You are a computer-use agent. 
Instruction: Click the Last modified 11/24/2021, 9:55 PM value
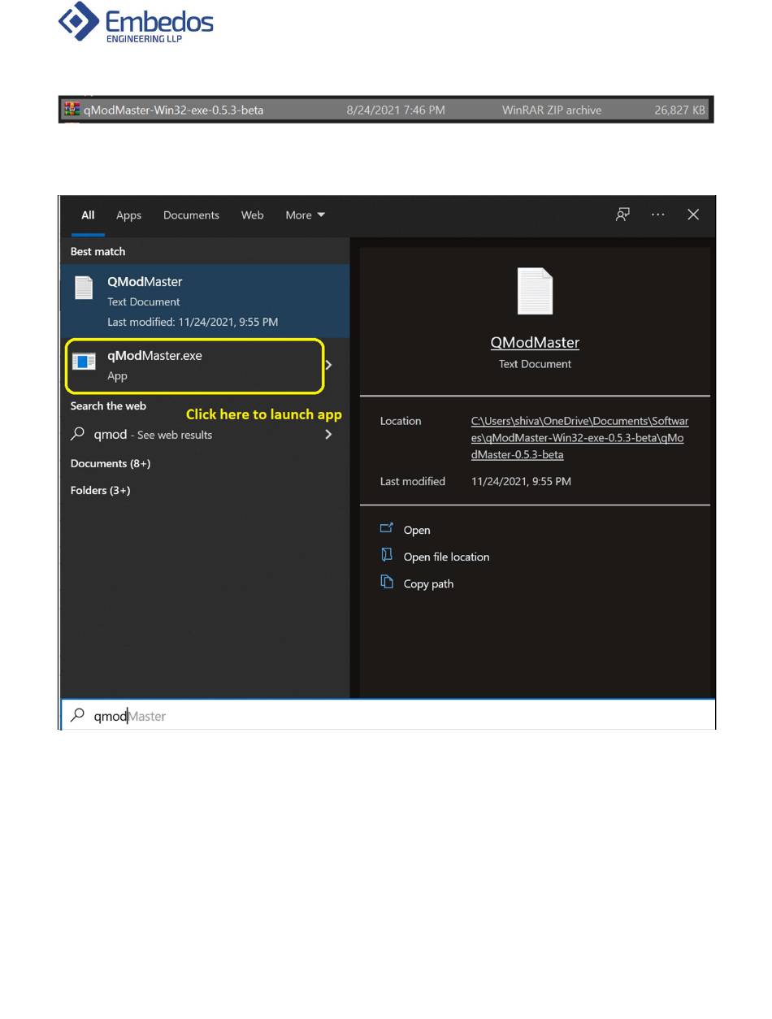521,482
